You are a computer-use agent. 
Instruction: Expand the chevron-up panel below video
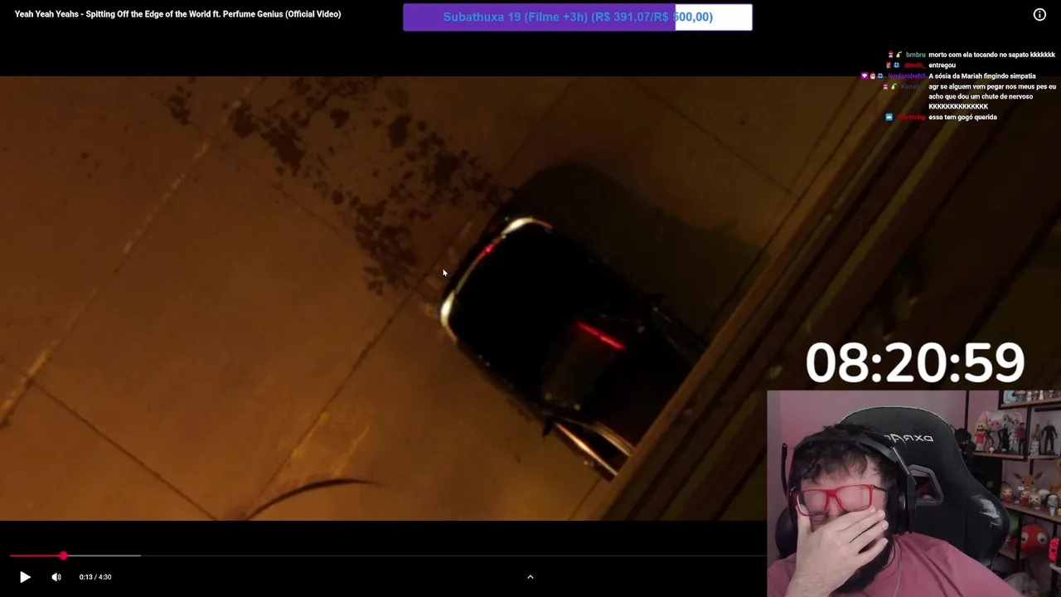point(530,577)
